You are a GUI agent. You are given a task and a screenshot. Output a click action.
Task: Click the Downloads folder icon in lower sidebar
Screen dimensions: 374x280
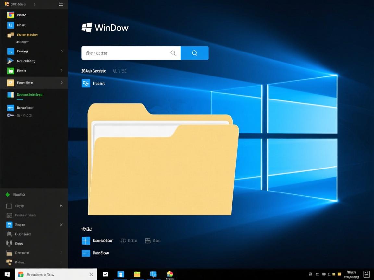tap(9, 253)
